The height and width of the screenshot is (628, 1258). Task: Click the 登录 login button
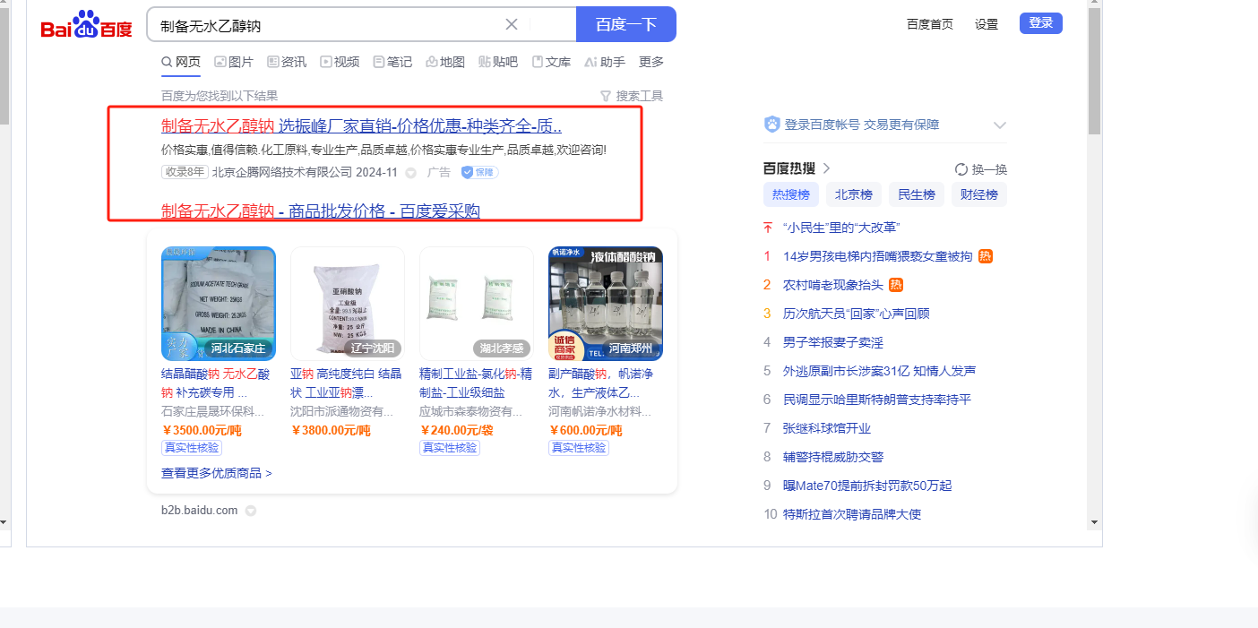click(1041, 23)
